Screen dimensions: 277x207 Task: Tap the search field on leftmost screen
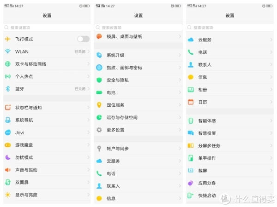(x=47, y=28)
